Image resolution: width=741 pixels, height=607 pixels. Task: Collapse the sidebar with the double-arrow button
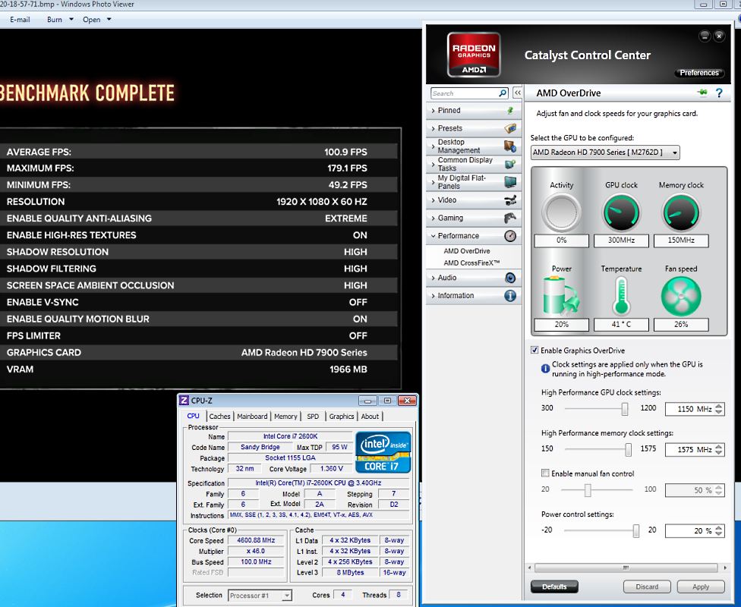[518, 93]
